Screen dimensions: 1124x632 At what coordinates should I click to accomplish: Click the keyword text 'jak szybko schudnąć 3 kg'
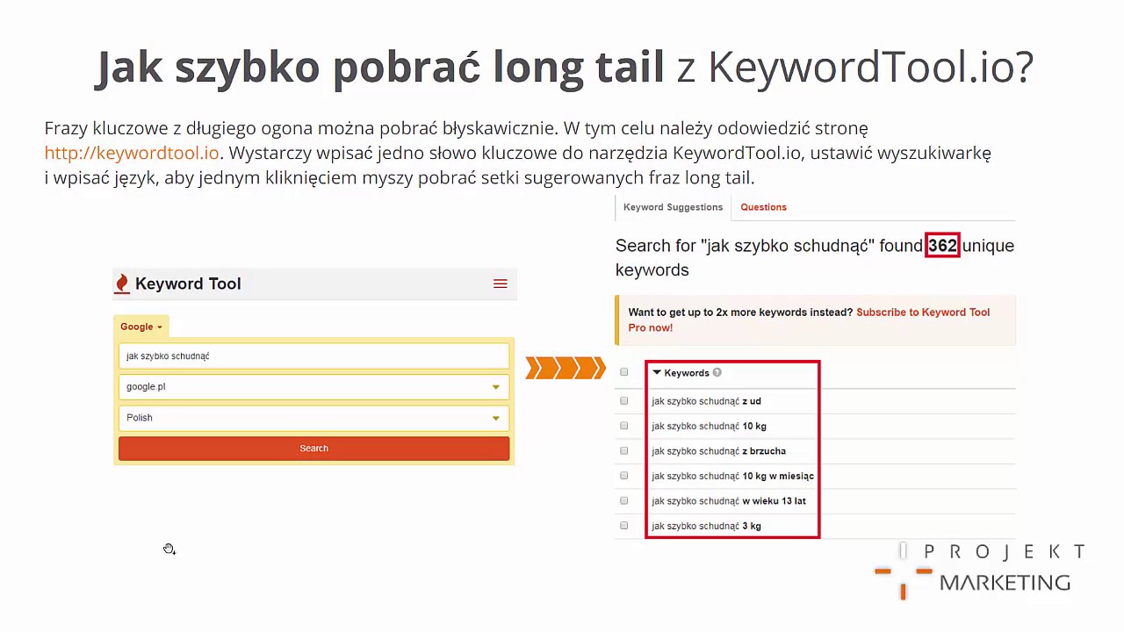click(x=706, y=526)
